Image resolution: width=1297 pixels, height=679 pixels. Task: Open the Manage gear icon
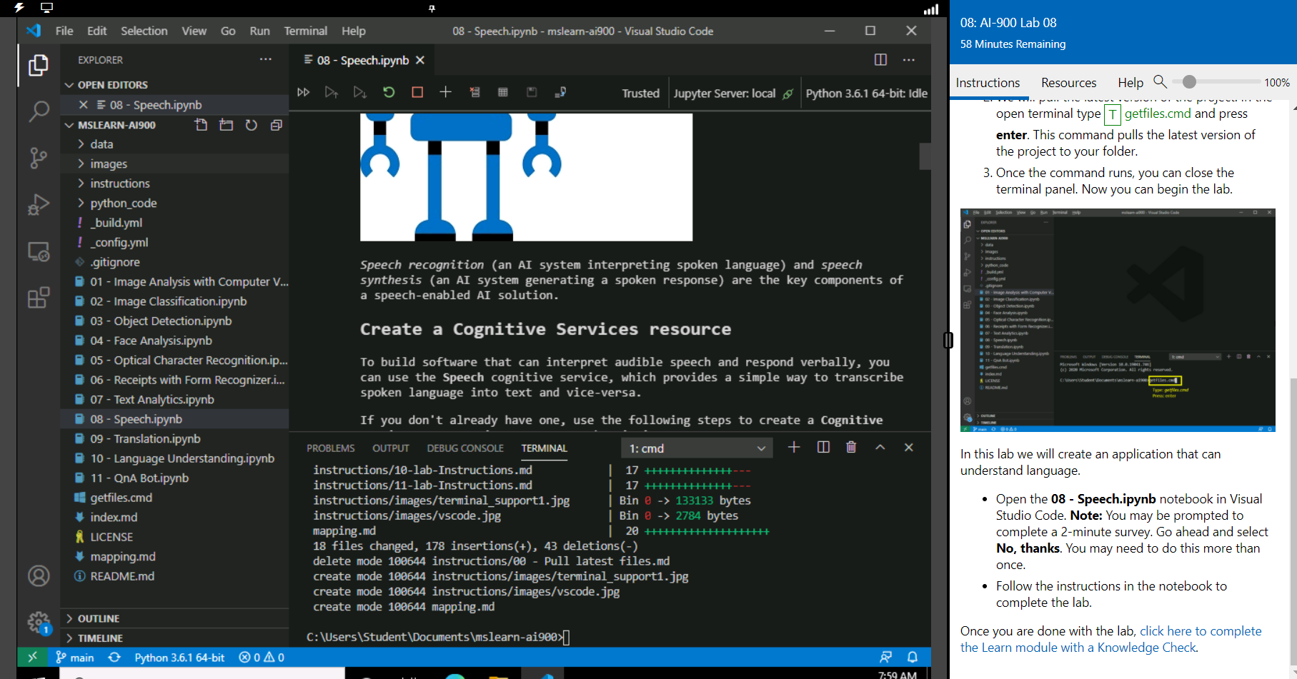pyautogui.click(x=39, y=622)
